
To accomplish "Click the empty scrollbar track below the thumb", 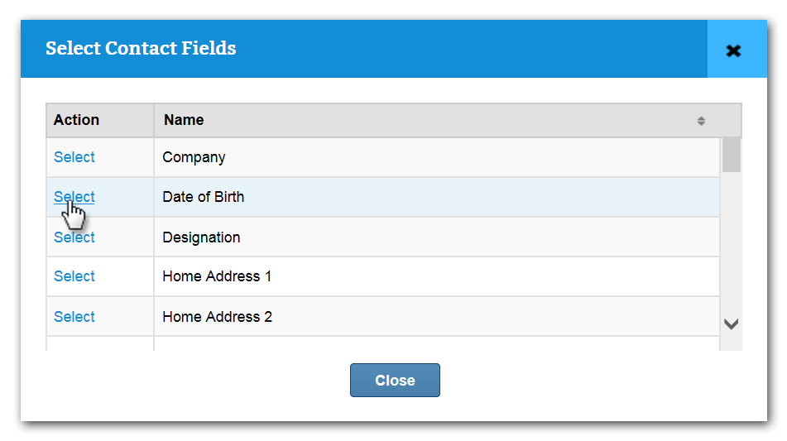I will (731, 248).
